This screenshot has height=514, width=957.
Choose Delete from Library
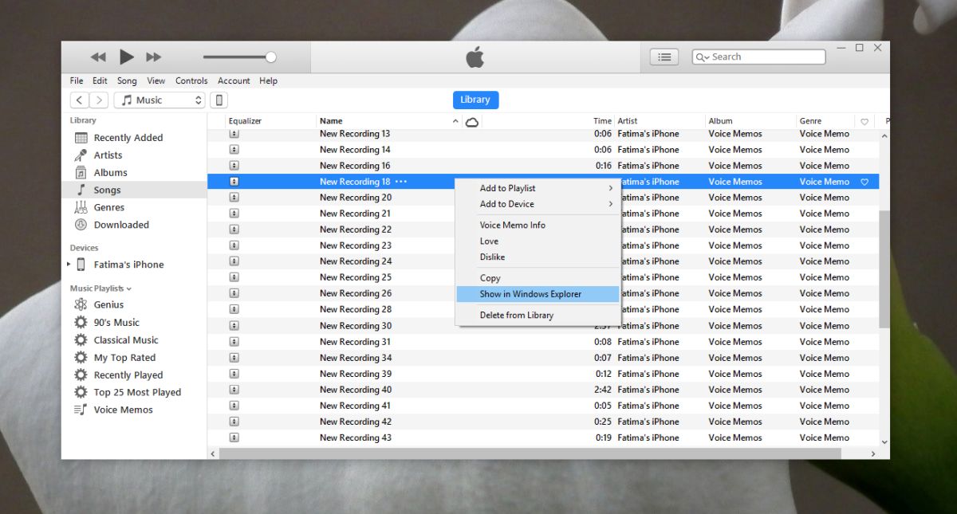(x=538, y=315)
